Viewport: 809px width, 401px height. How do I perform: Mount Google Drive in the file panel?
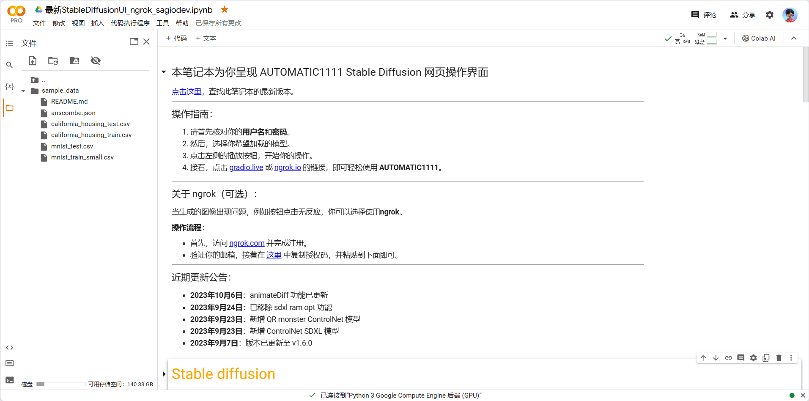click(74, 60)
